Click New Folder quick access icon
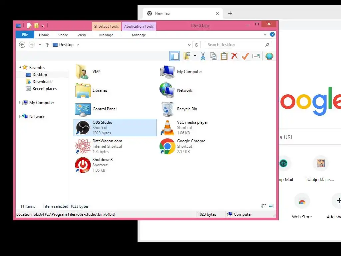The width and height of the screenshot is (341, 256). pos(36,26)
